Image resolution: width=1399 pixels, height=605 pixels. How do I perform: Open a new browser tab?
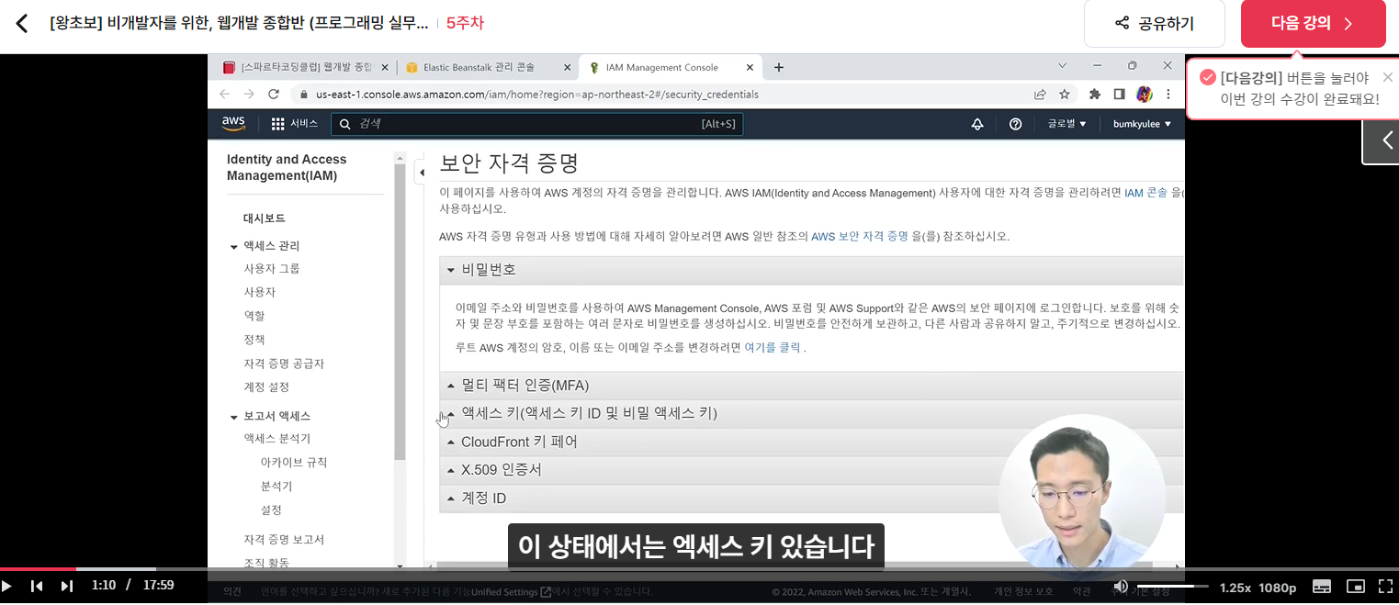779,67
